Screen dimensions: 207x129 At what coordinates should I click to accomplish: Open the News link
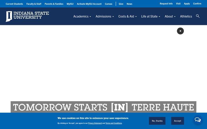[129, 4]
